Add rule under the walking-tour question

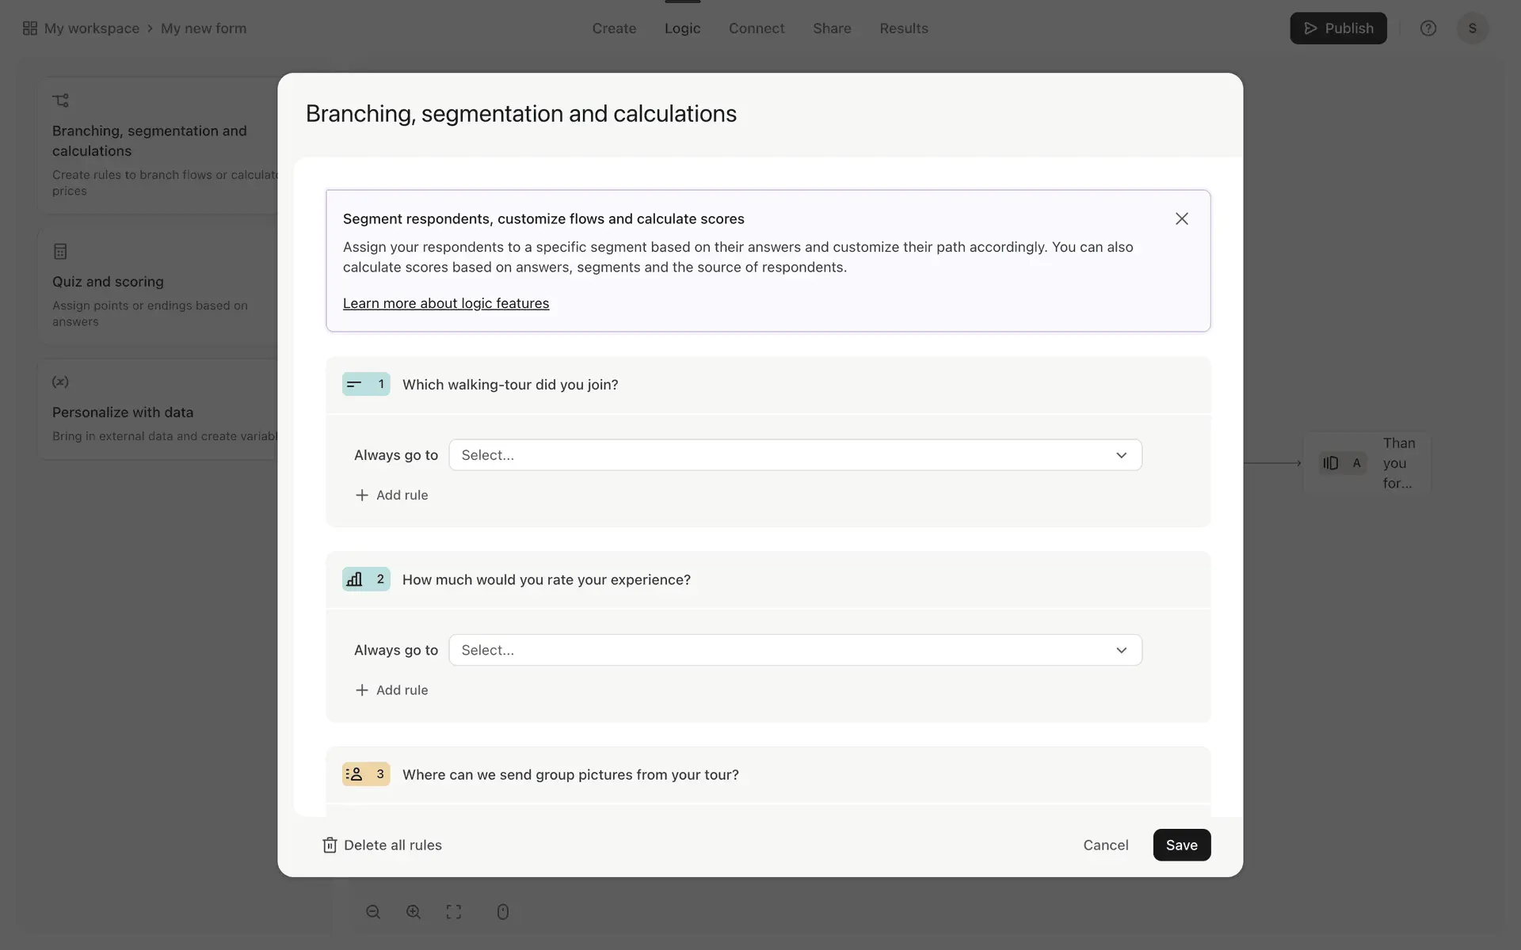[x=392, y=495]
